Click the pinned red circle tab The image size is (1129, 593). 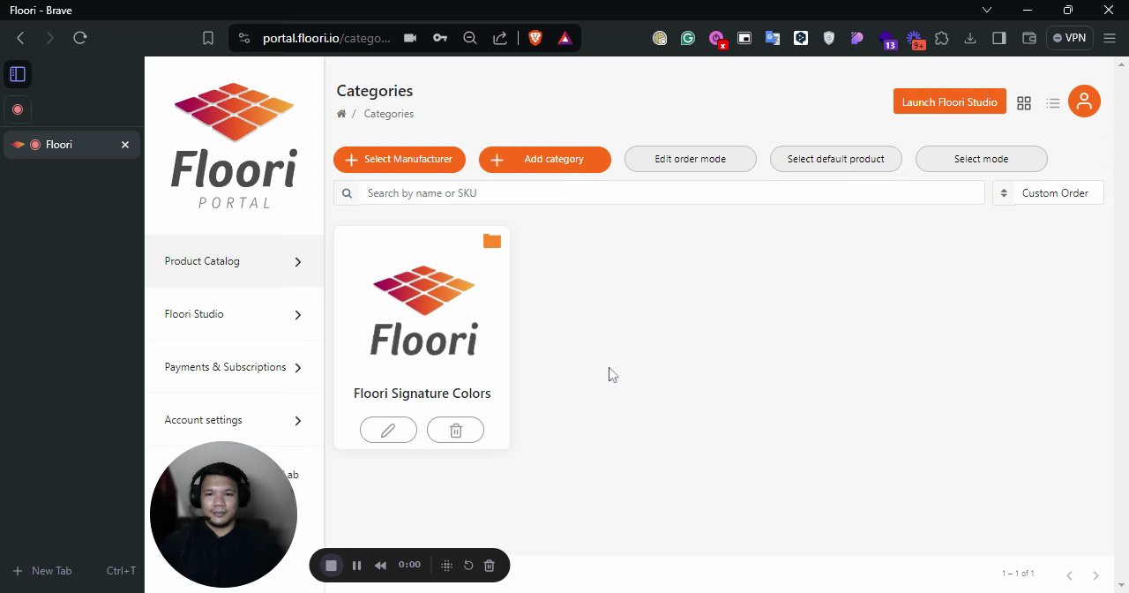click(x=18, y=109)
